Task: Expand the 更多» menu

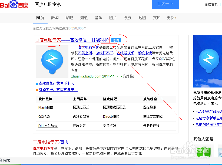Action: coord(171,18)
